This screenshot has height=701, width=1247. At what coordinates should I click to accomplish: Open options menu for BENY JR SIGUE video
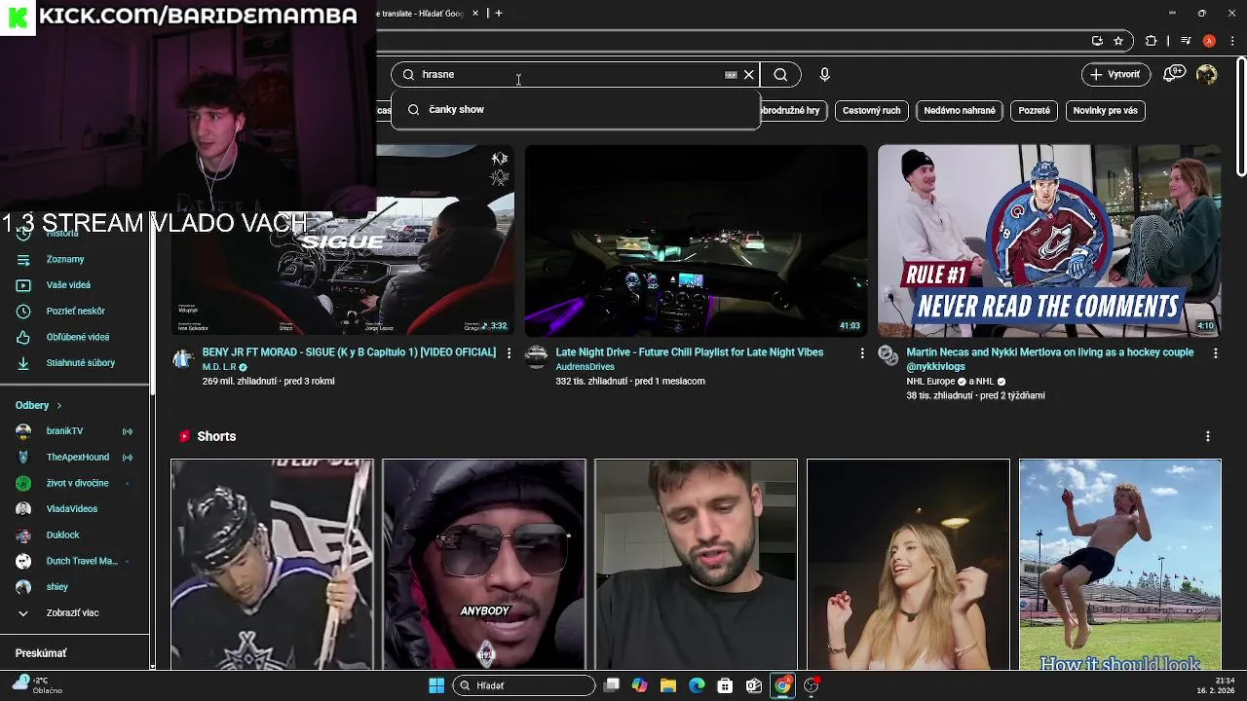(x=509, y=352)
